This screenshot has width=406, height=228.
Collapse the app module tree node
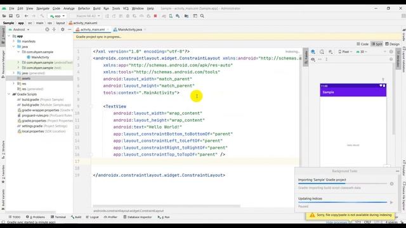[10, 36]
